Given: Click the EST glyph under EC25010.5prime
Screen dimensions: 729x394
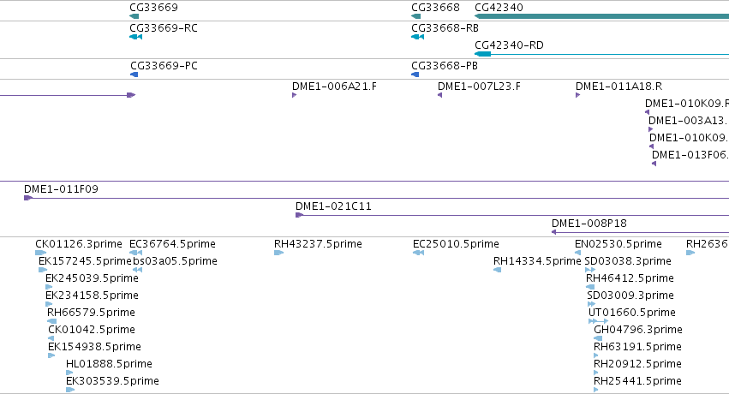Looking at the screenshot, I should [x=418, y=253].
